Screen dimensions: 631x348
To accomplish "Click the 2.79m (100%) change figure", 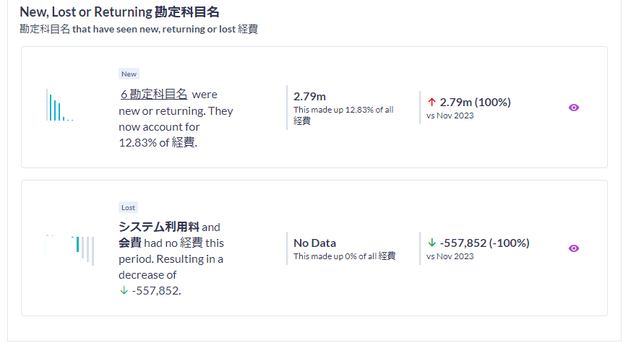I will pyautogui.click(x=476, y=102).
